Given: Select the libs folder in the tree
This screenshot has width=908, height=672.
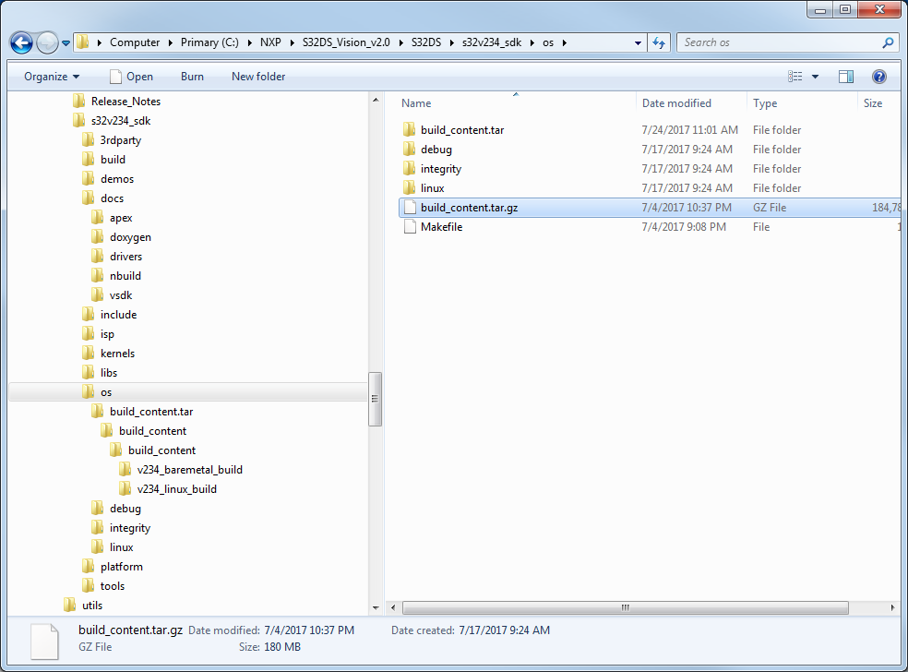Looking at the screenshot, I should click(x=109, y=373).
